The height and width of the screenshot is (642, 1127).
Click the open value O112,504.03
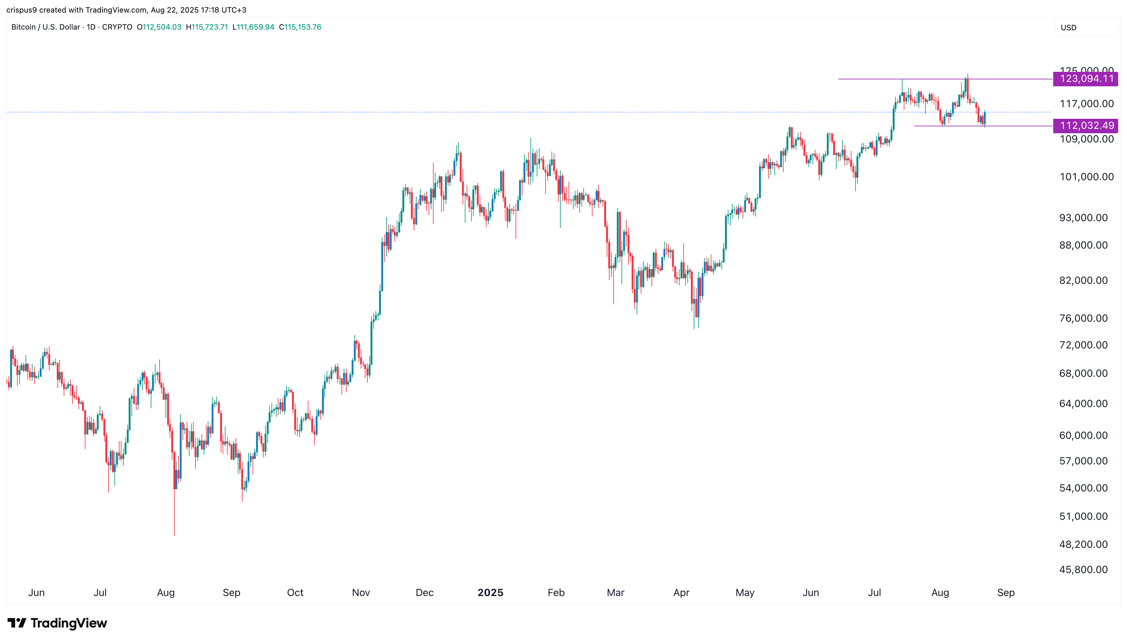(x=159, y=27)
